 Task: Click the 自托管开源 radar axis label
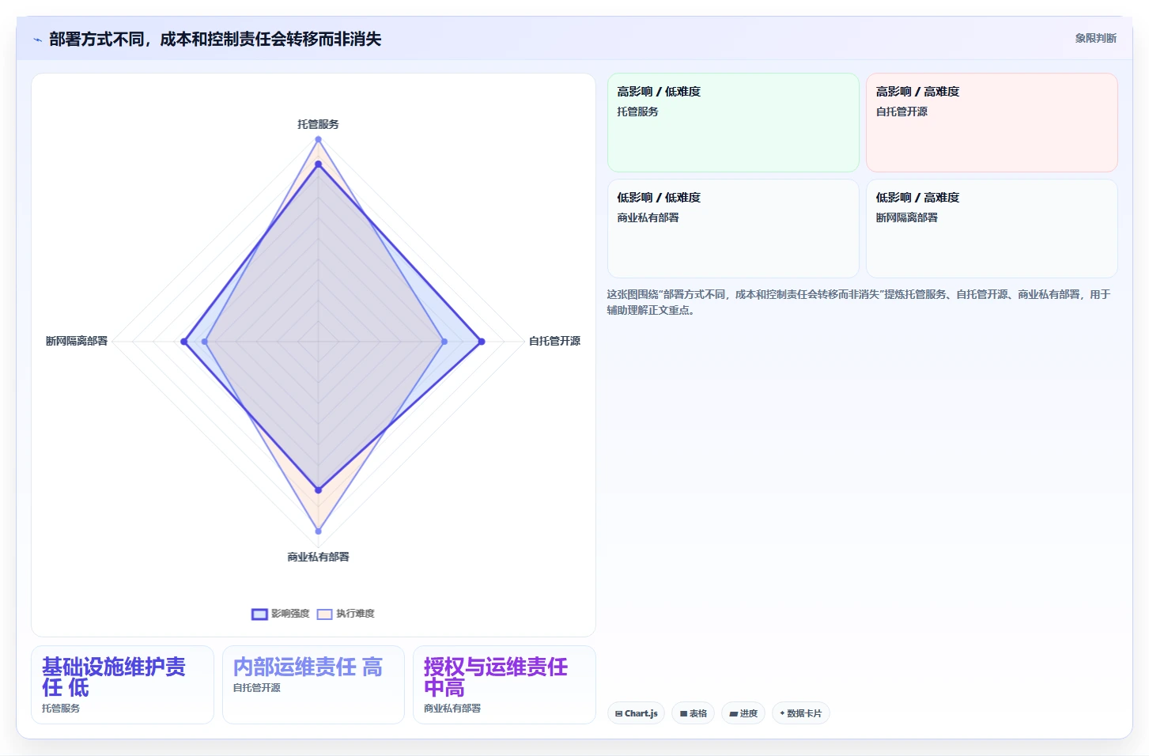(554, 341)
